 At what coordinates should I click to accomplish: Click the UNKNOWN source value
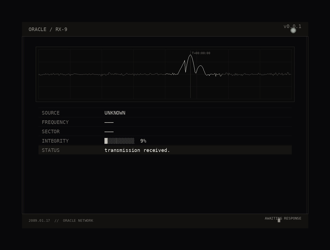pyautogui.click(x=115, y=113)
